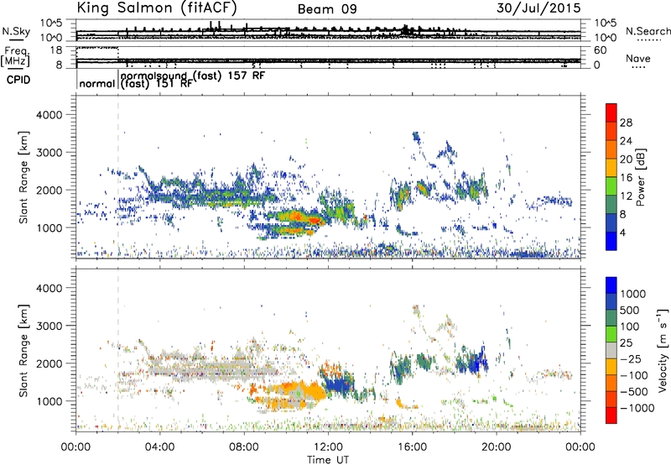Screen dimensions: 671x465
Task: Click the 12 tick on Power colorbar
Action: point(626,196)
